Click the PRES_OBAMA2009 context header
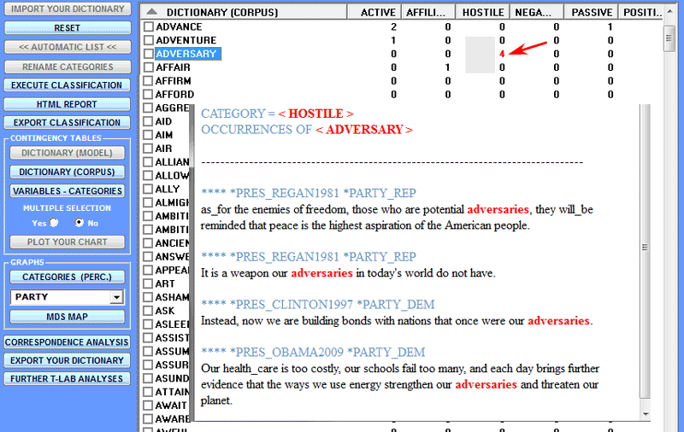Screen dimensions: 684x432 [313, 352]
